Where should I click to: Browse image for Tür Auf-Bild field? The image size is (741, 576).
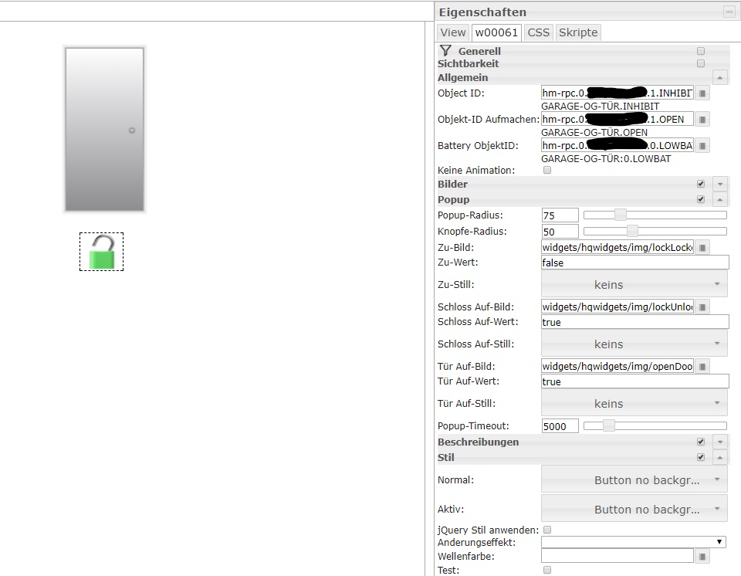point(702,367)
